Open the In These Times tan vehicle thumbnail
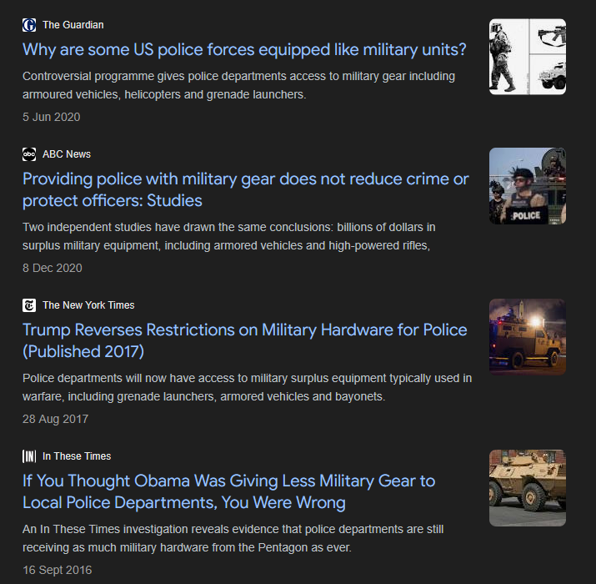 tap(528, 488)
